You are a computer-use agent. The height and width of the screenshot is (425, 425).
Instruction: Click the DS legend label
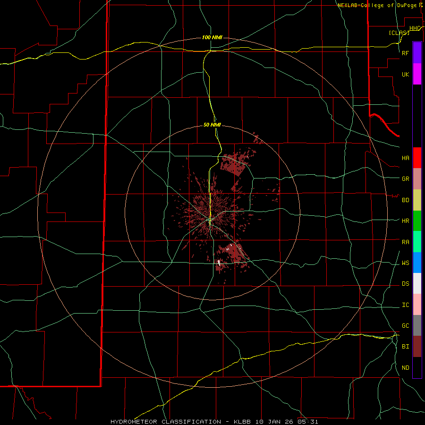[406, 284]
